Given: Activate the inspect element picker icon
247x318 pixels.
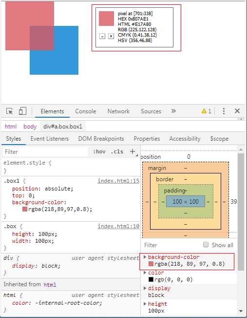Looking at the screenshot, I should point(10,111).
